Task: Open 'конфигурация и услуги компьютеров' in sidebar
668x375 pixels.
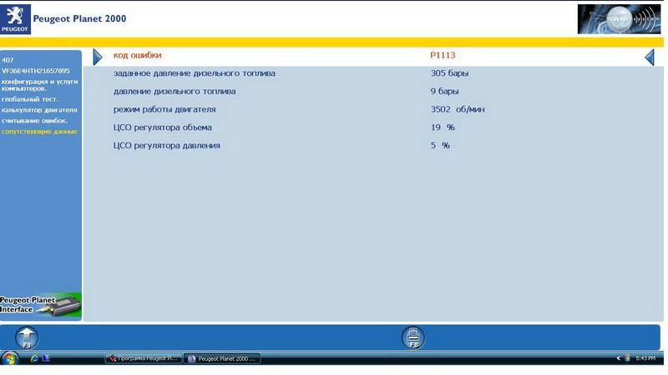Action: point(40,85)
